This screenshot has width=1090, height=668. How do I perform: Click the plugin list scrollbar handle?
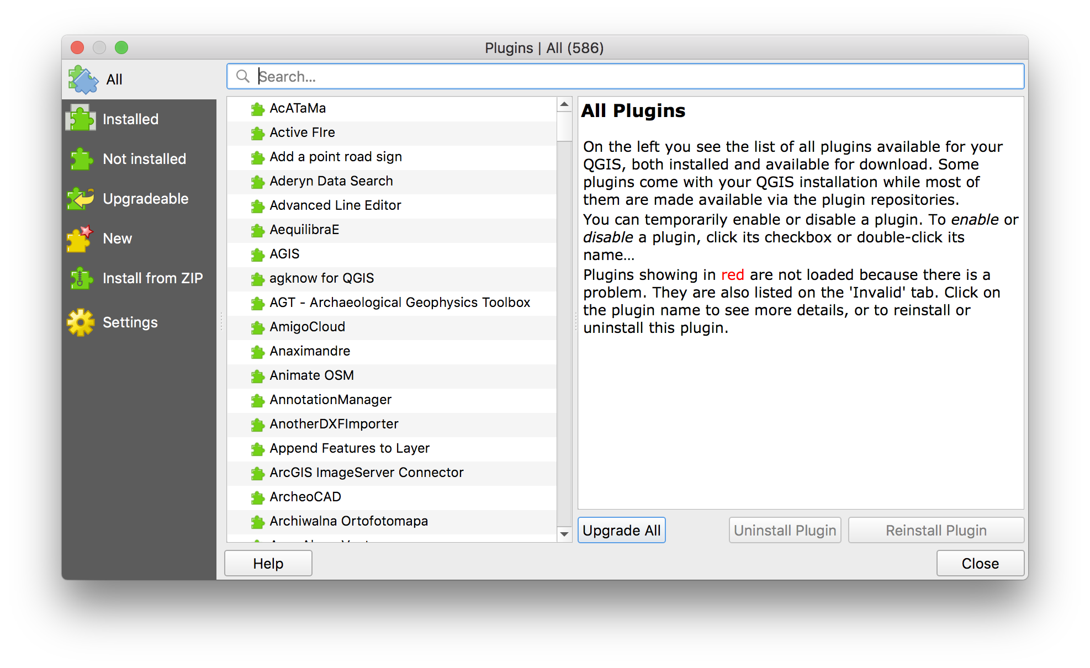pyautogui.click(x=564, y=127)
